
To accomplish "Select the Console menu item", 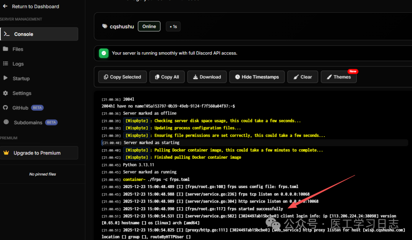I will [39, 34].
